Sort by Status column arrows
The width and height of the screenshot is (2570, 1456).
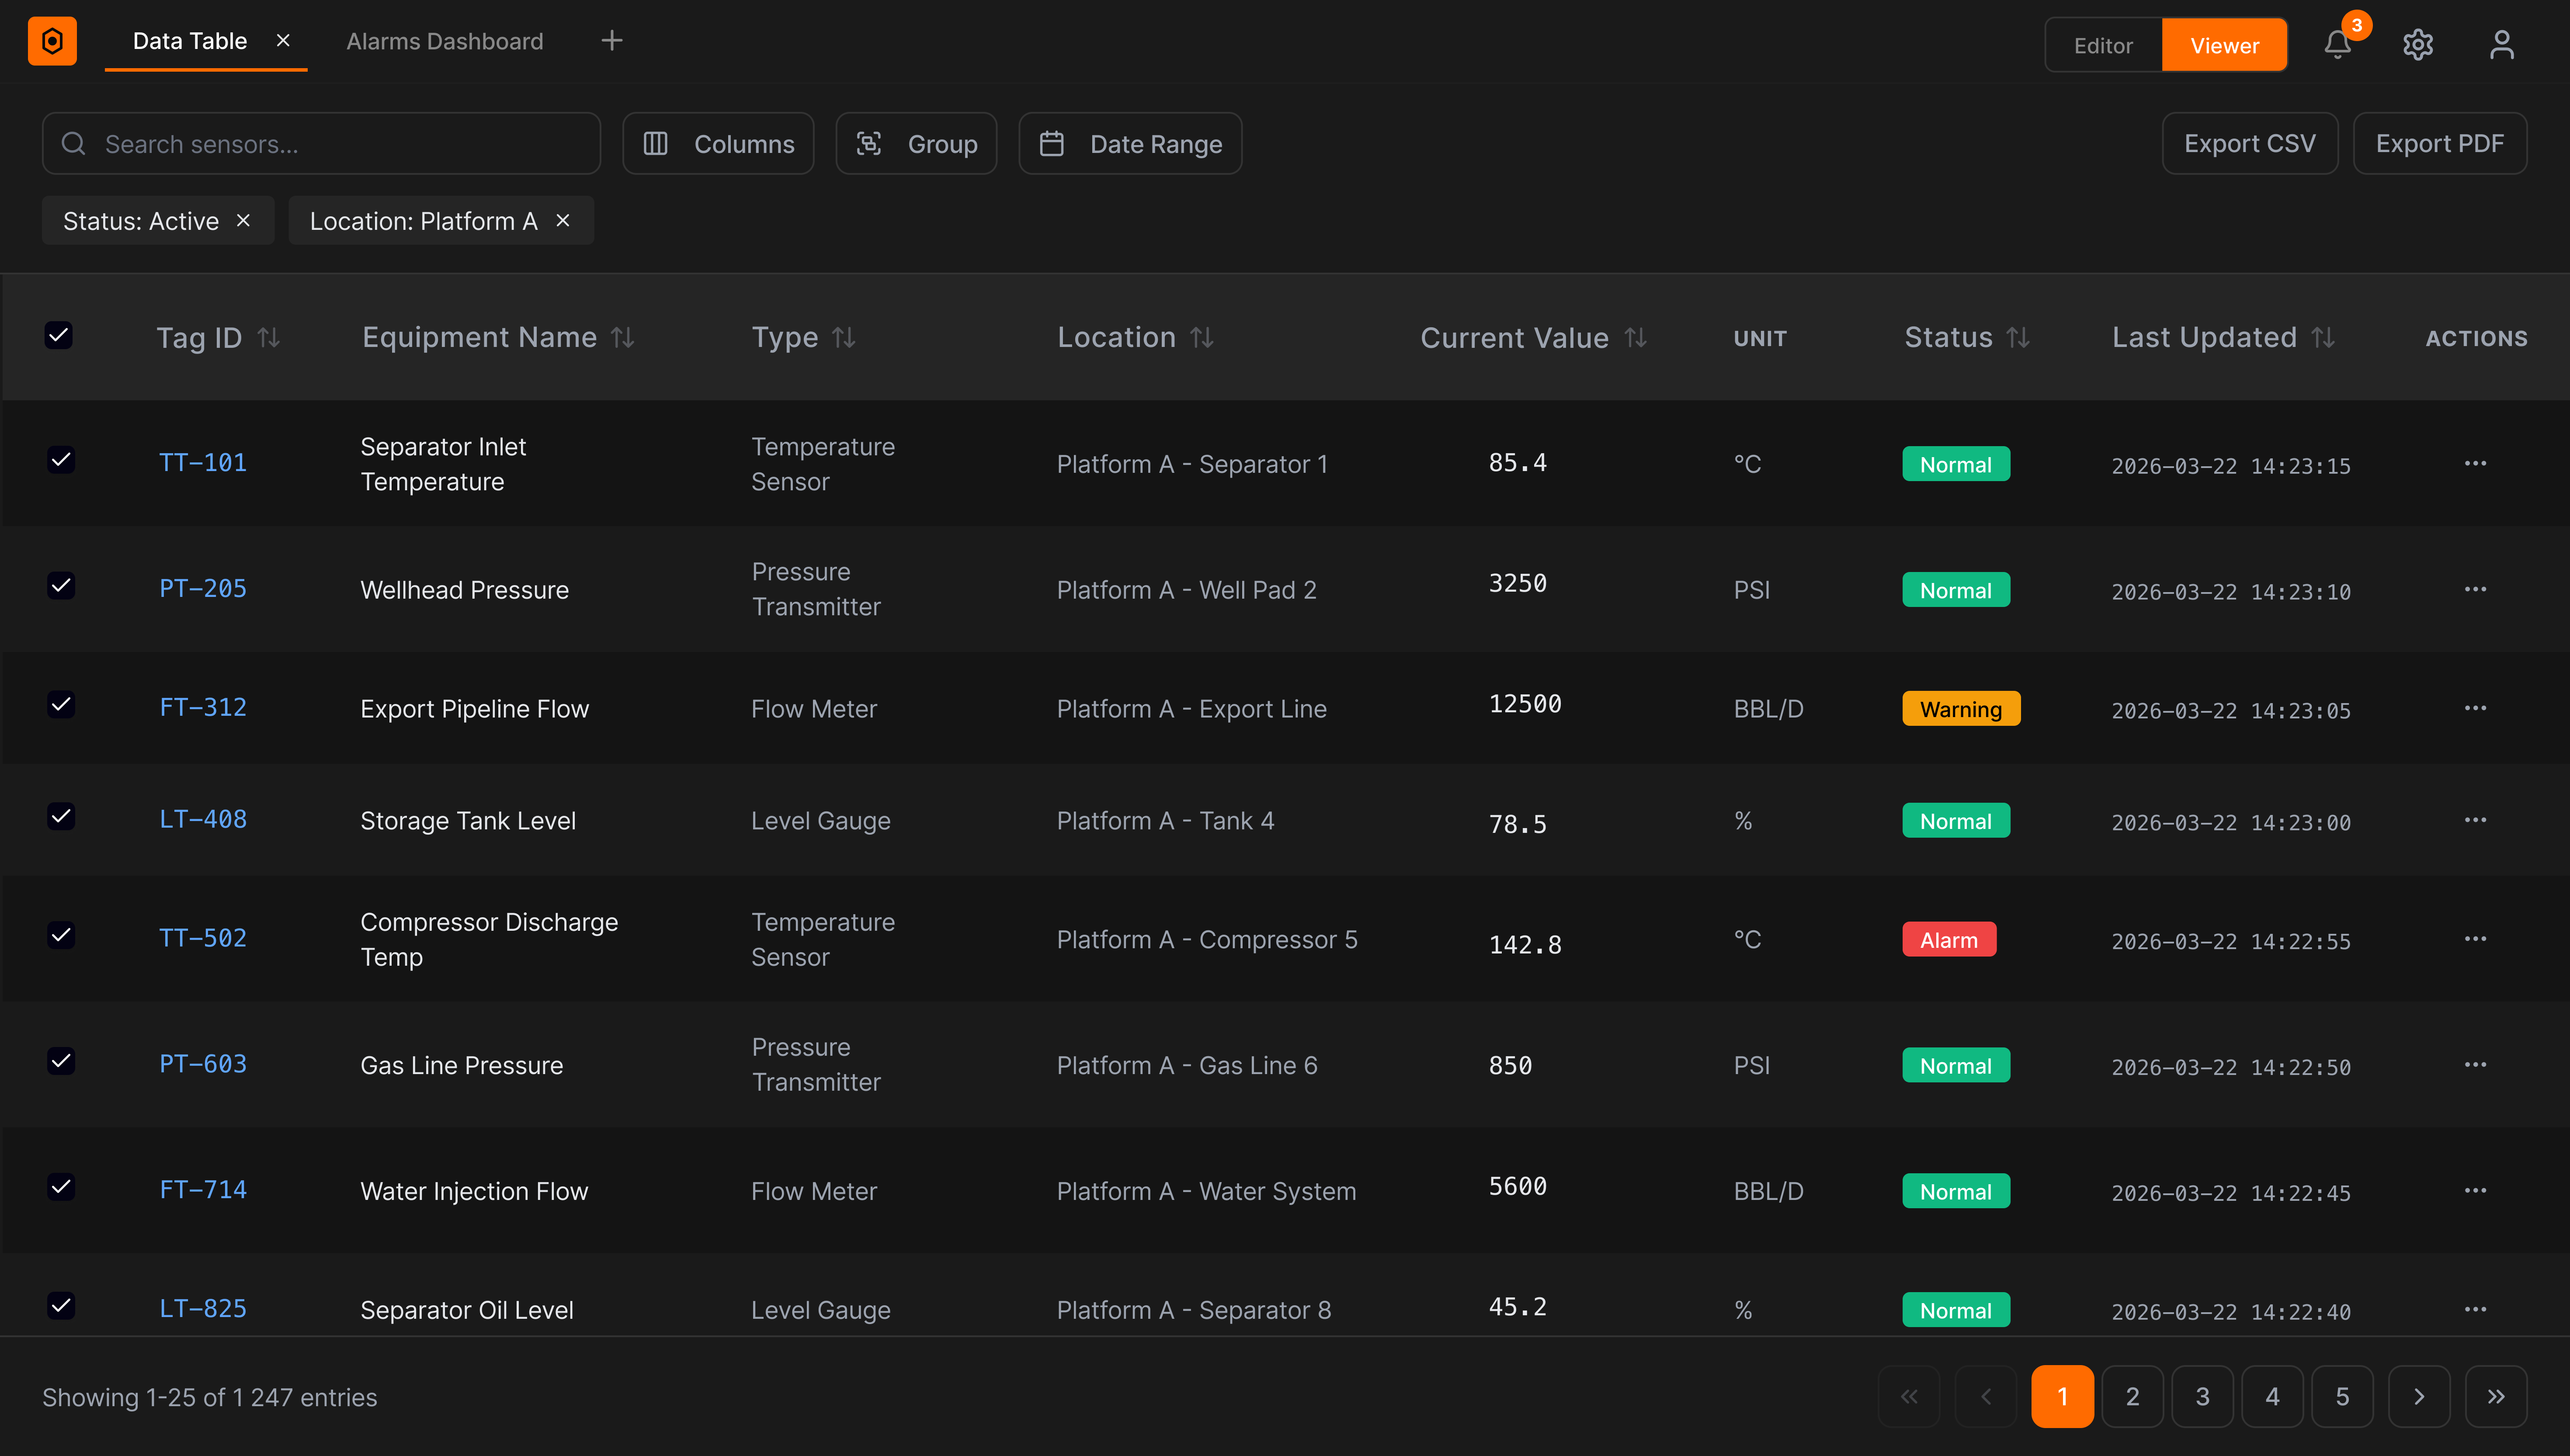click(x=2018, y=338)
